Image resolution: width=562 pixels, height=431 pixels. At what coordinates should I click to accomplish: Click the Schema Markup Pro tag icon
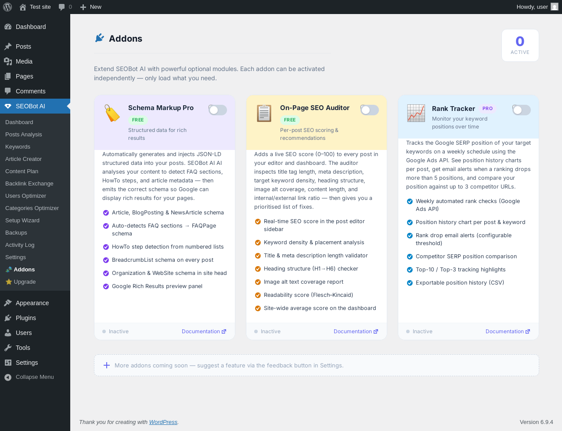tap(112, 113)
